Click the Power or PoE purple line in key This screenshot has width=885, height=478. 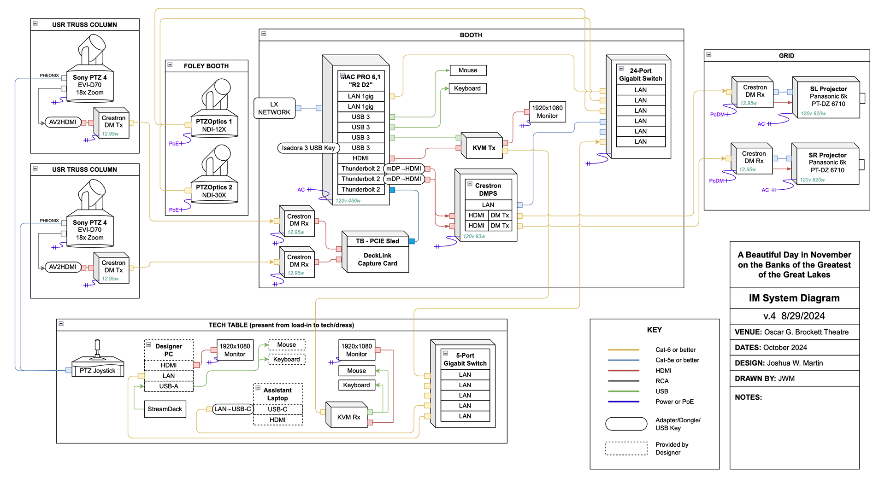[x=623, y=402]
